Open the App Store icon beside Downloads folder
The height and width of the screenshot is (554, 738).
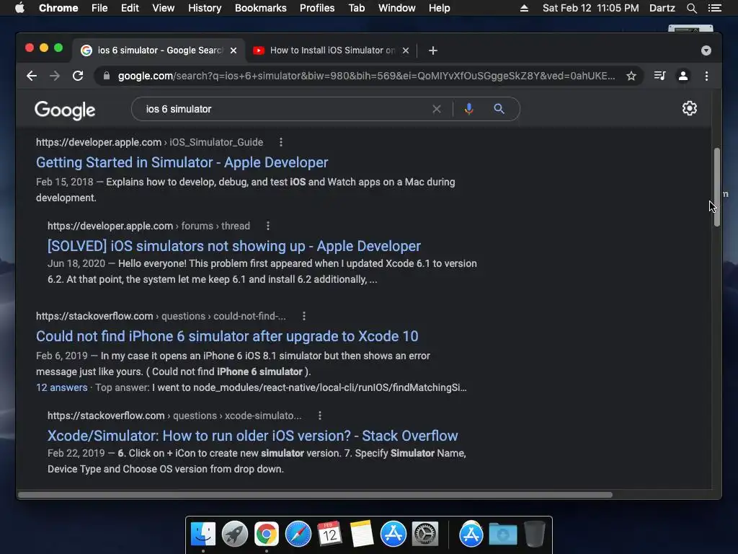[x=471, y=535]
